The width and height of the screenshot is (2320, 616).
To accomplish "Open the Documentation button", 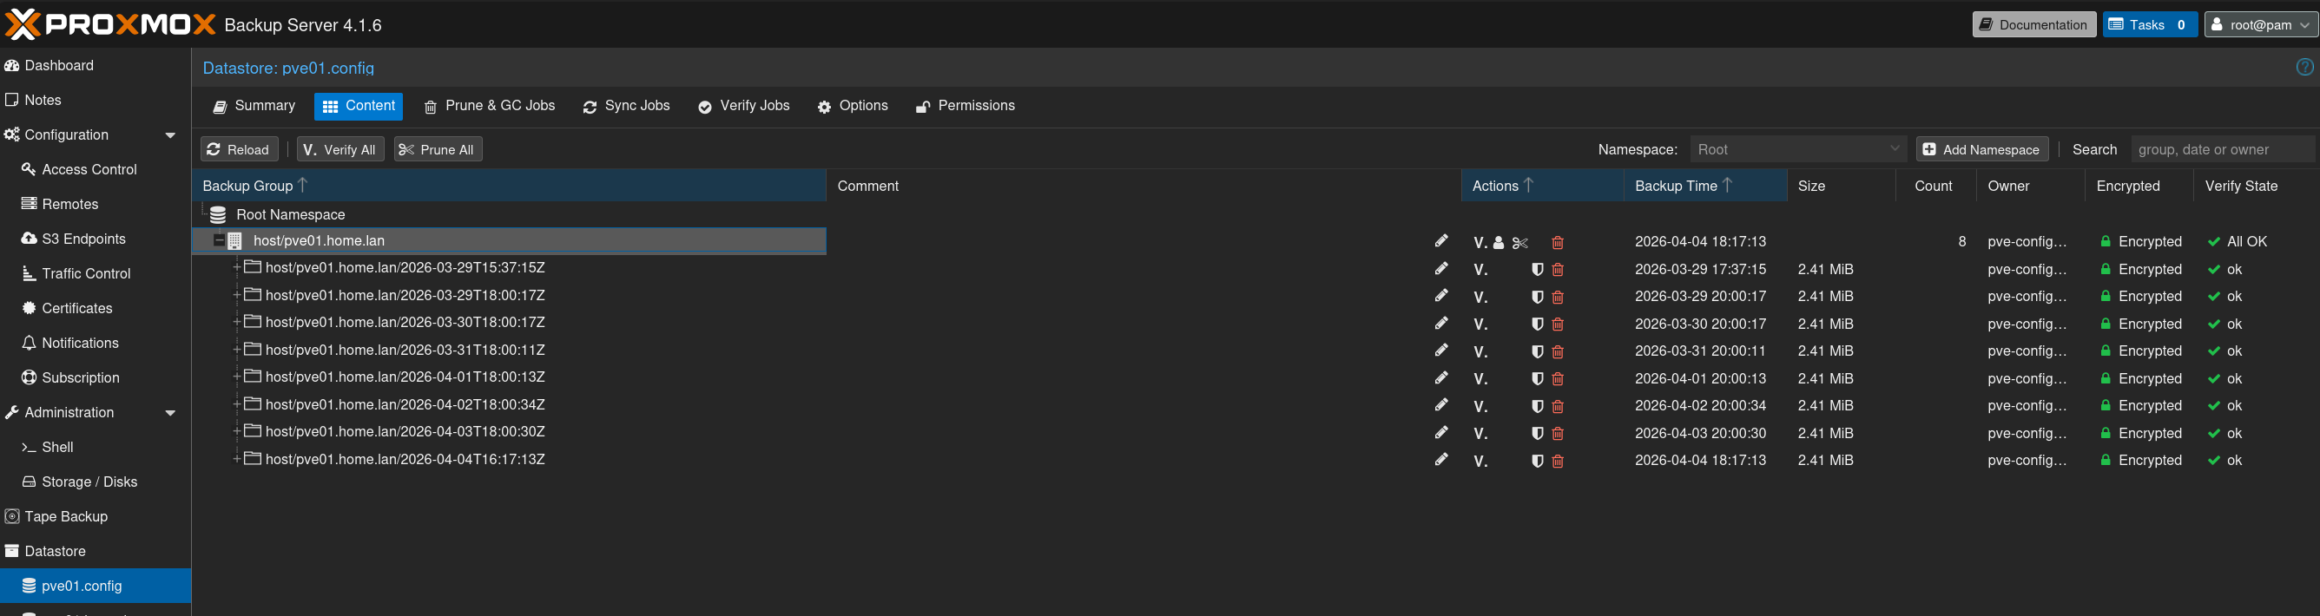I will coord(2033,24).
